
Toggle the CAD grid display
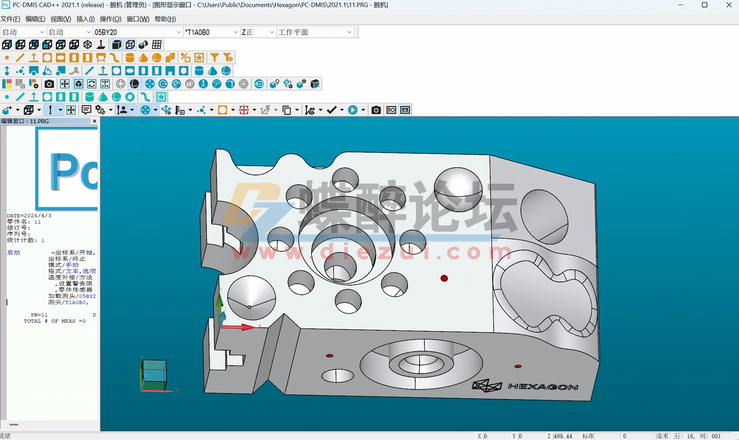point(156,44)
